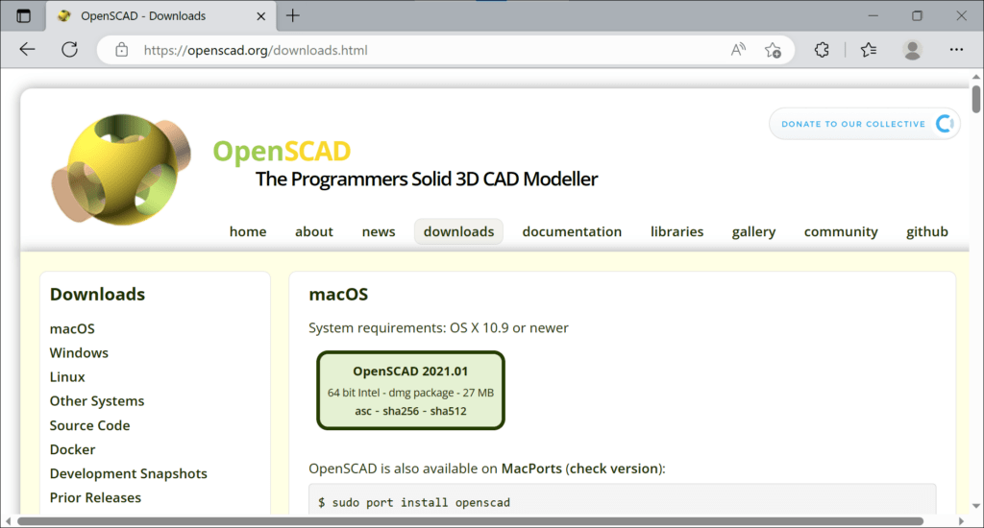This screenshot has width=984, height=528.
Task: Click scroll down arrow on vertical scrollbar
Action: pyautogui.click(x=976, y=506)
